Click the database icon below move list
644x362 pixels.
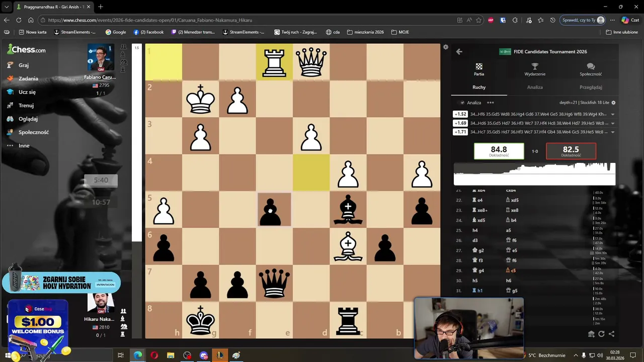[591, 334]
